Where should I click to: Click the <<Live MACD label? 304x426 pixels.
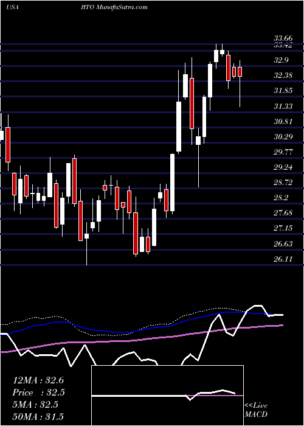[256, 410]
